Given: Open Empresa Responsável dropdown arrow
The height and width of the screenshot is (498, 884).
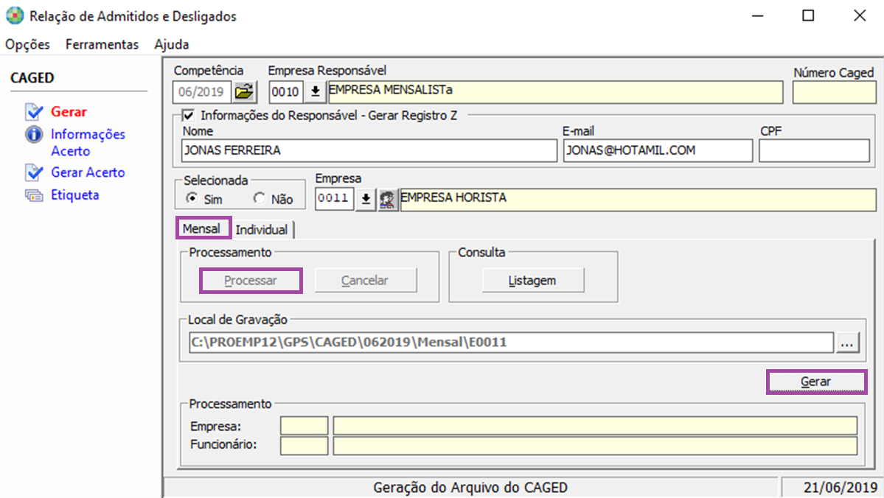Looking at the screenshot, I should coord(316,92).
